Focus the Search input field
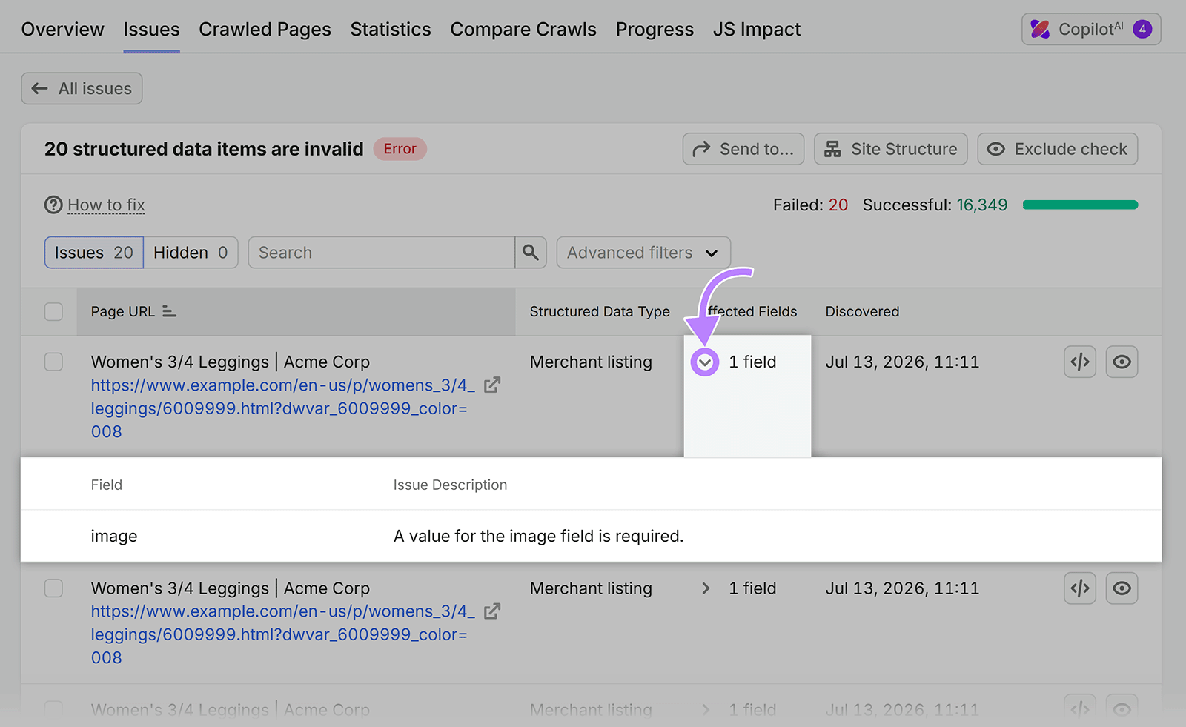The height and width of the screenshot is (727, 1186). [382, 253]
